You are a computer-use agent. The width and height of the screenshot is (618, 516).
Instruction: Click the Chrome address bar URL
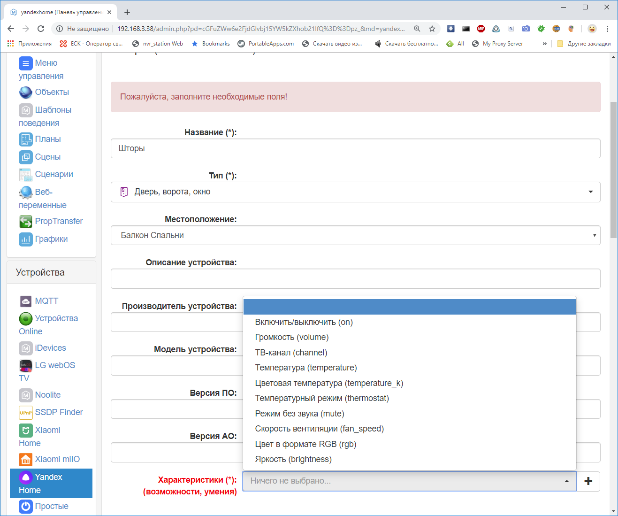tap(261, 29)
